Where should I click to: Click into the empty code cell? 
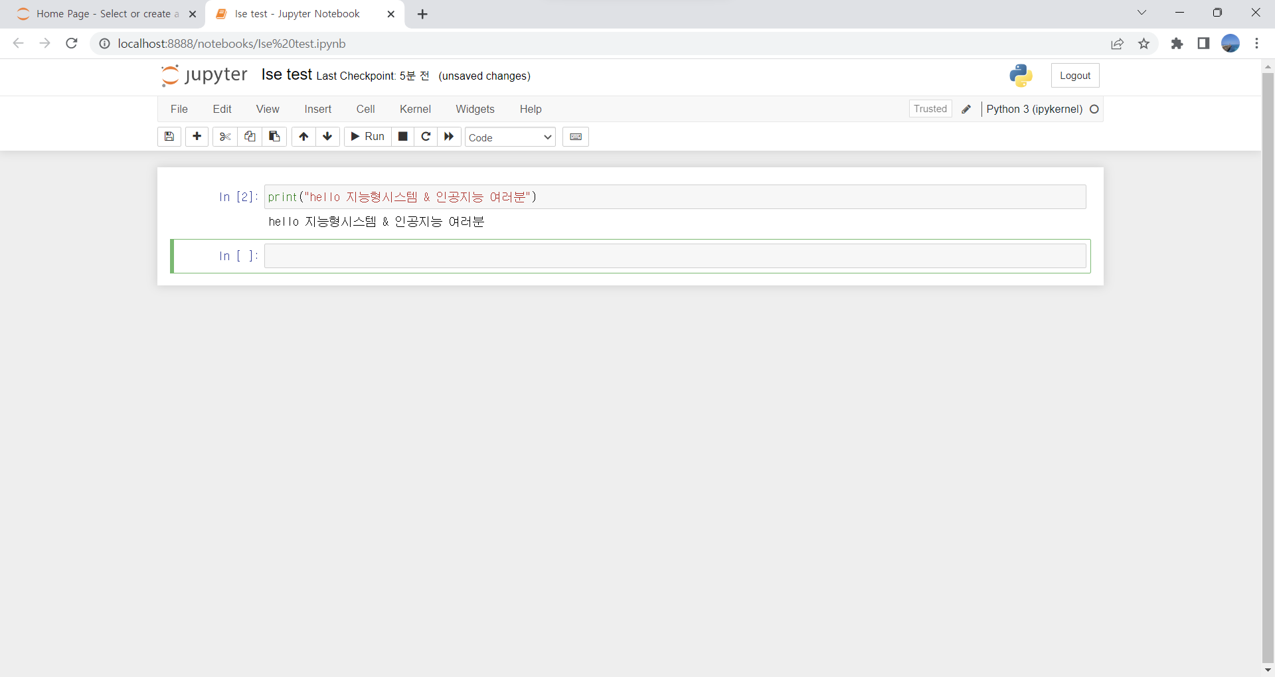[674, 256]
